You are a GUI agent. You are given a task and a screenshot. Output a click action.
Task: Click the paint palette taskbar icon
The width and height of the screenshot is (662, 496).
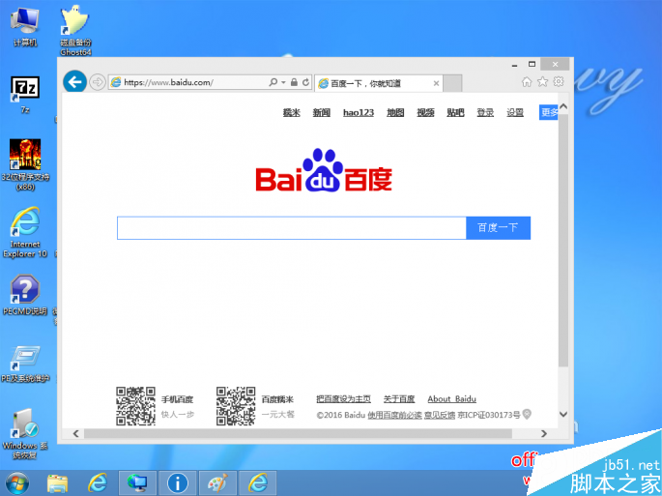point(217,483)
